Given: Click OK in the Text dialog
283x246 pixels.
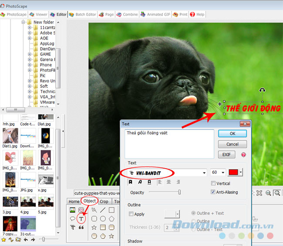Looking at the screenshot, I should click(x=232, y=133).
